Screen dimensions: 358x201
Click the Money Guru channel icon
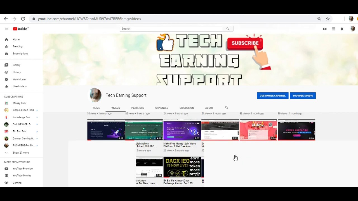point(6,103)
